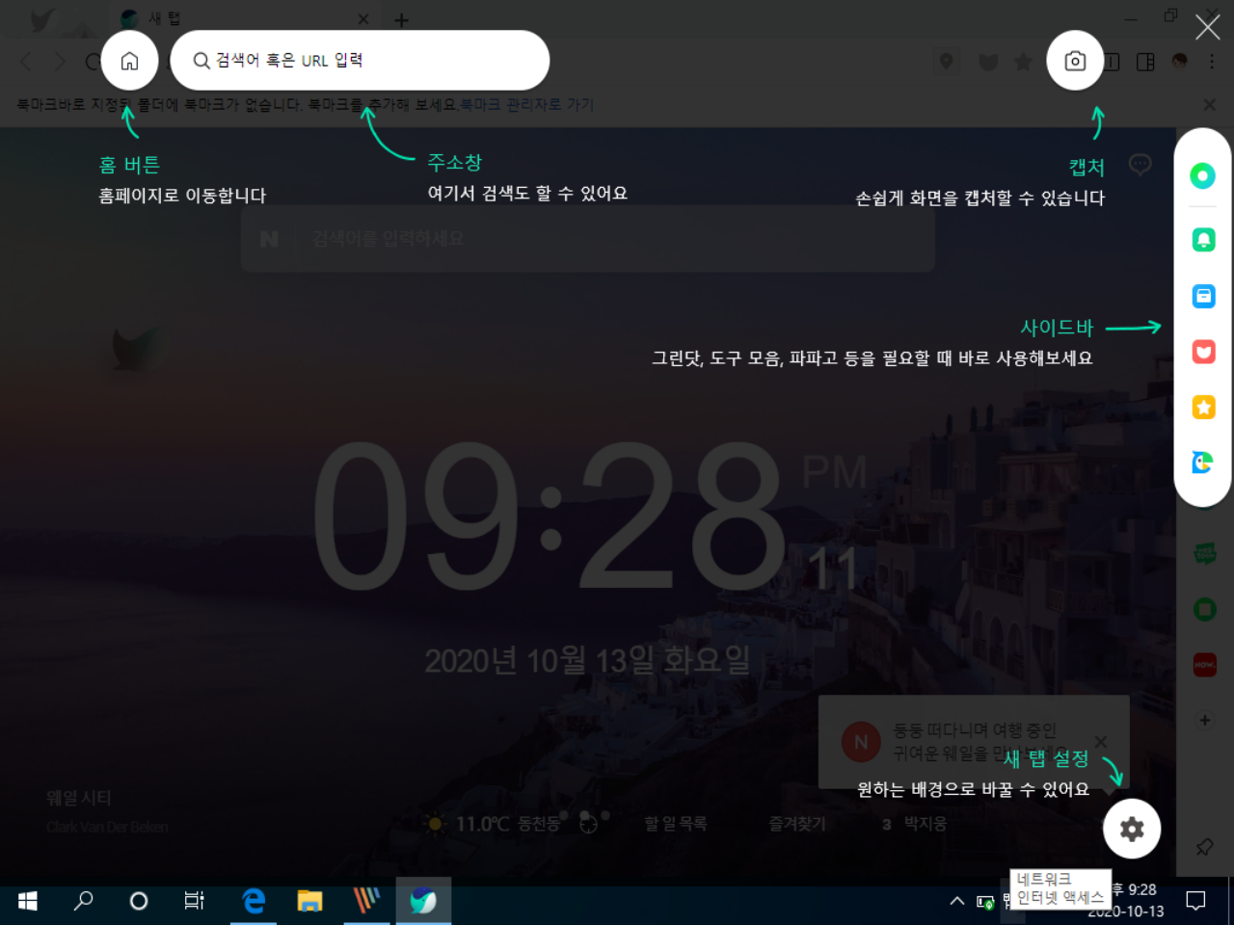Close the Naver notification card
The width and height of the screenshot is (1234, 925).
[x=1101, y=741]
